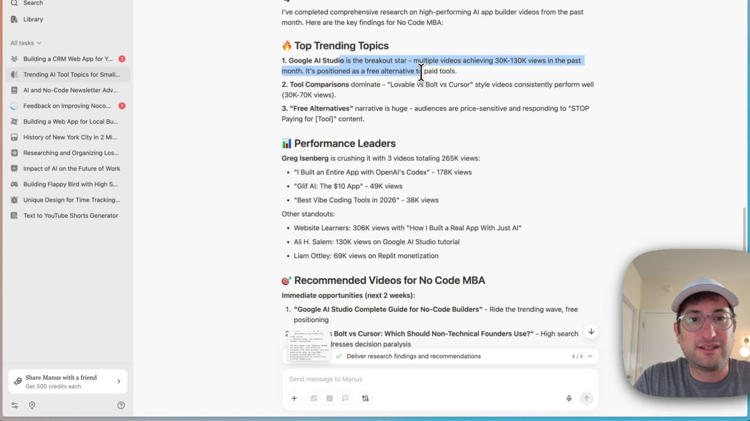
Task: Click the red badge on the CRM task
Action: click(x=122, y=59)
